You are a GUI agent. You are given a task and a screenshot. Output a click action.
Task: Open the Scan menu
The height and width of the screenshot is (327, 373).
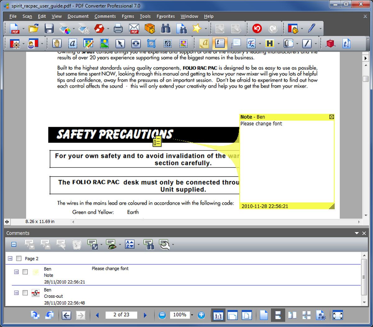[x=27, y=16]
